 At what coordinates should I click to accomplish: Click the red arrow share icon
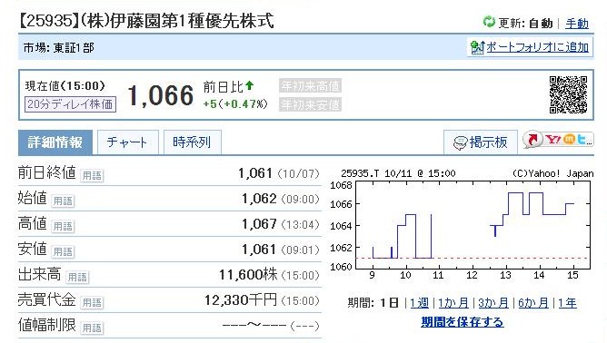[x=533, y=139]
